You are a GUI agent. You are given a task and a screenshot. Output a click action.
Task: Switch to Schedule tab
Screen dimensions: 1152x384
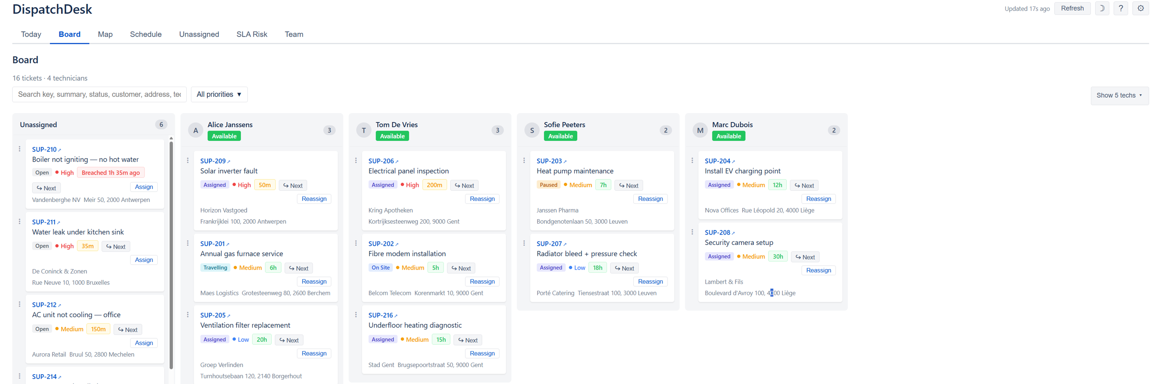146,35
